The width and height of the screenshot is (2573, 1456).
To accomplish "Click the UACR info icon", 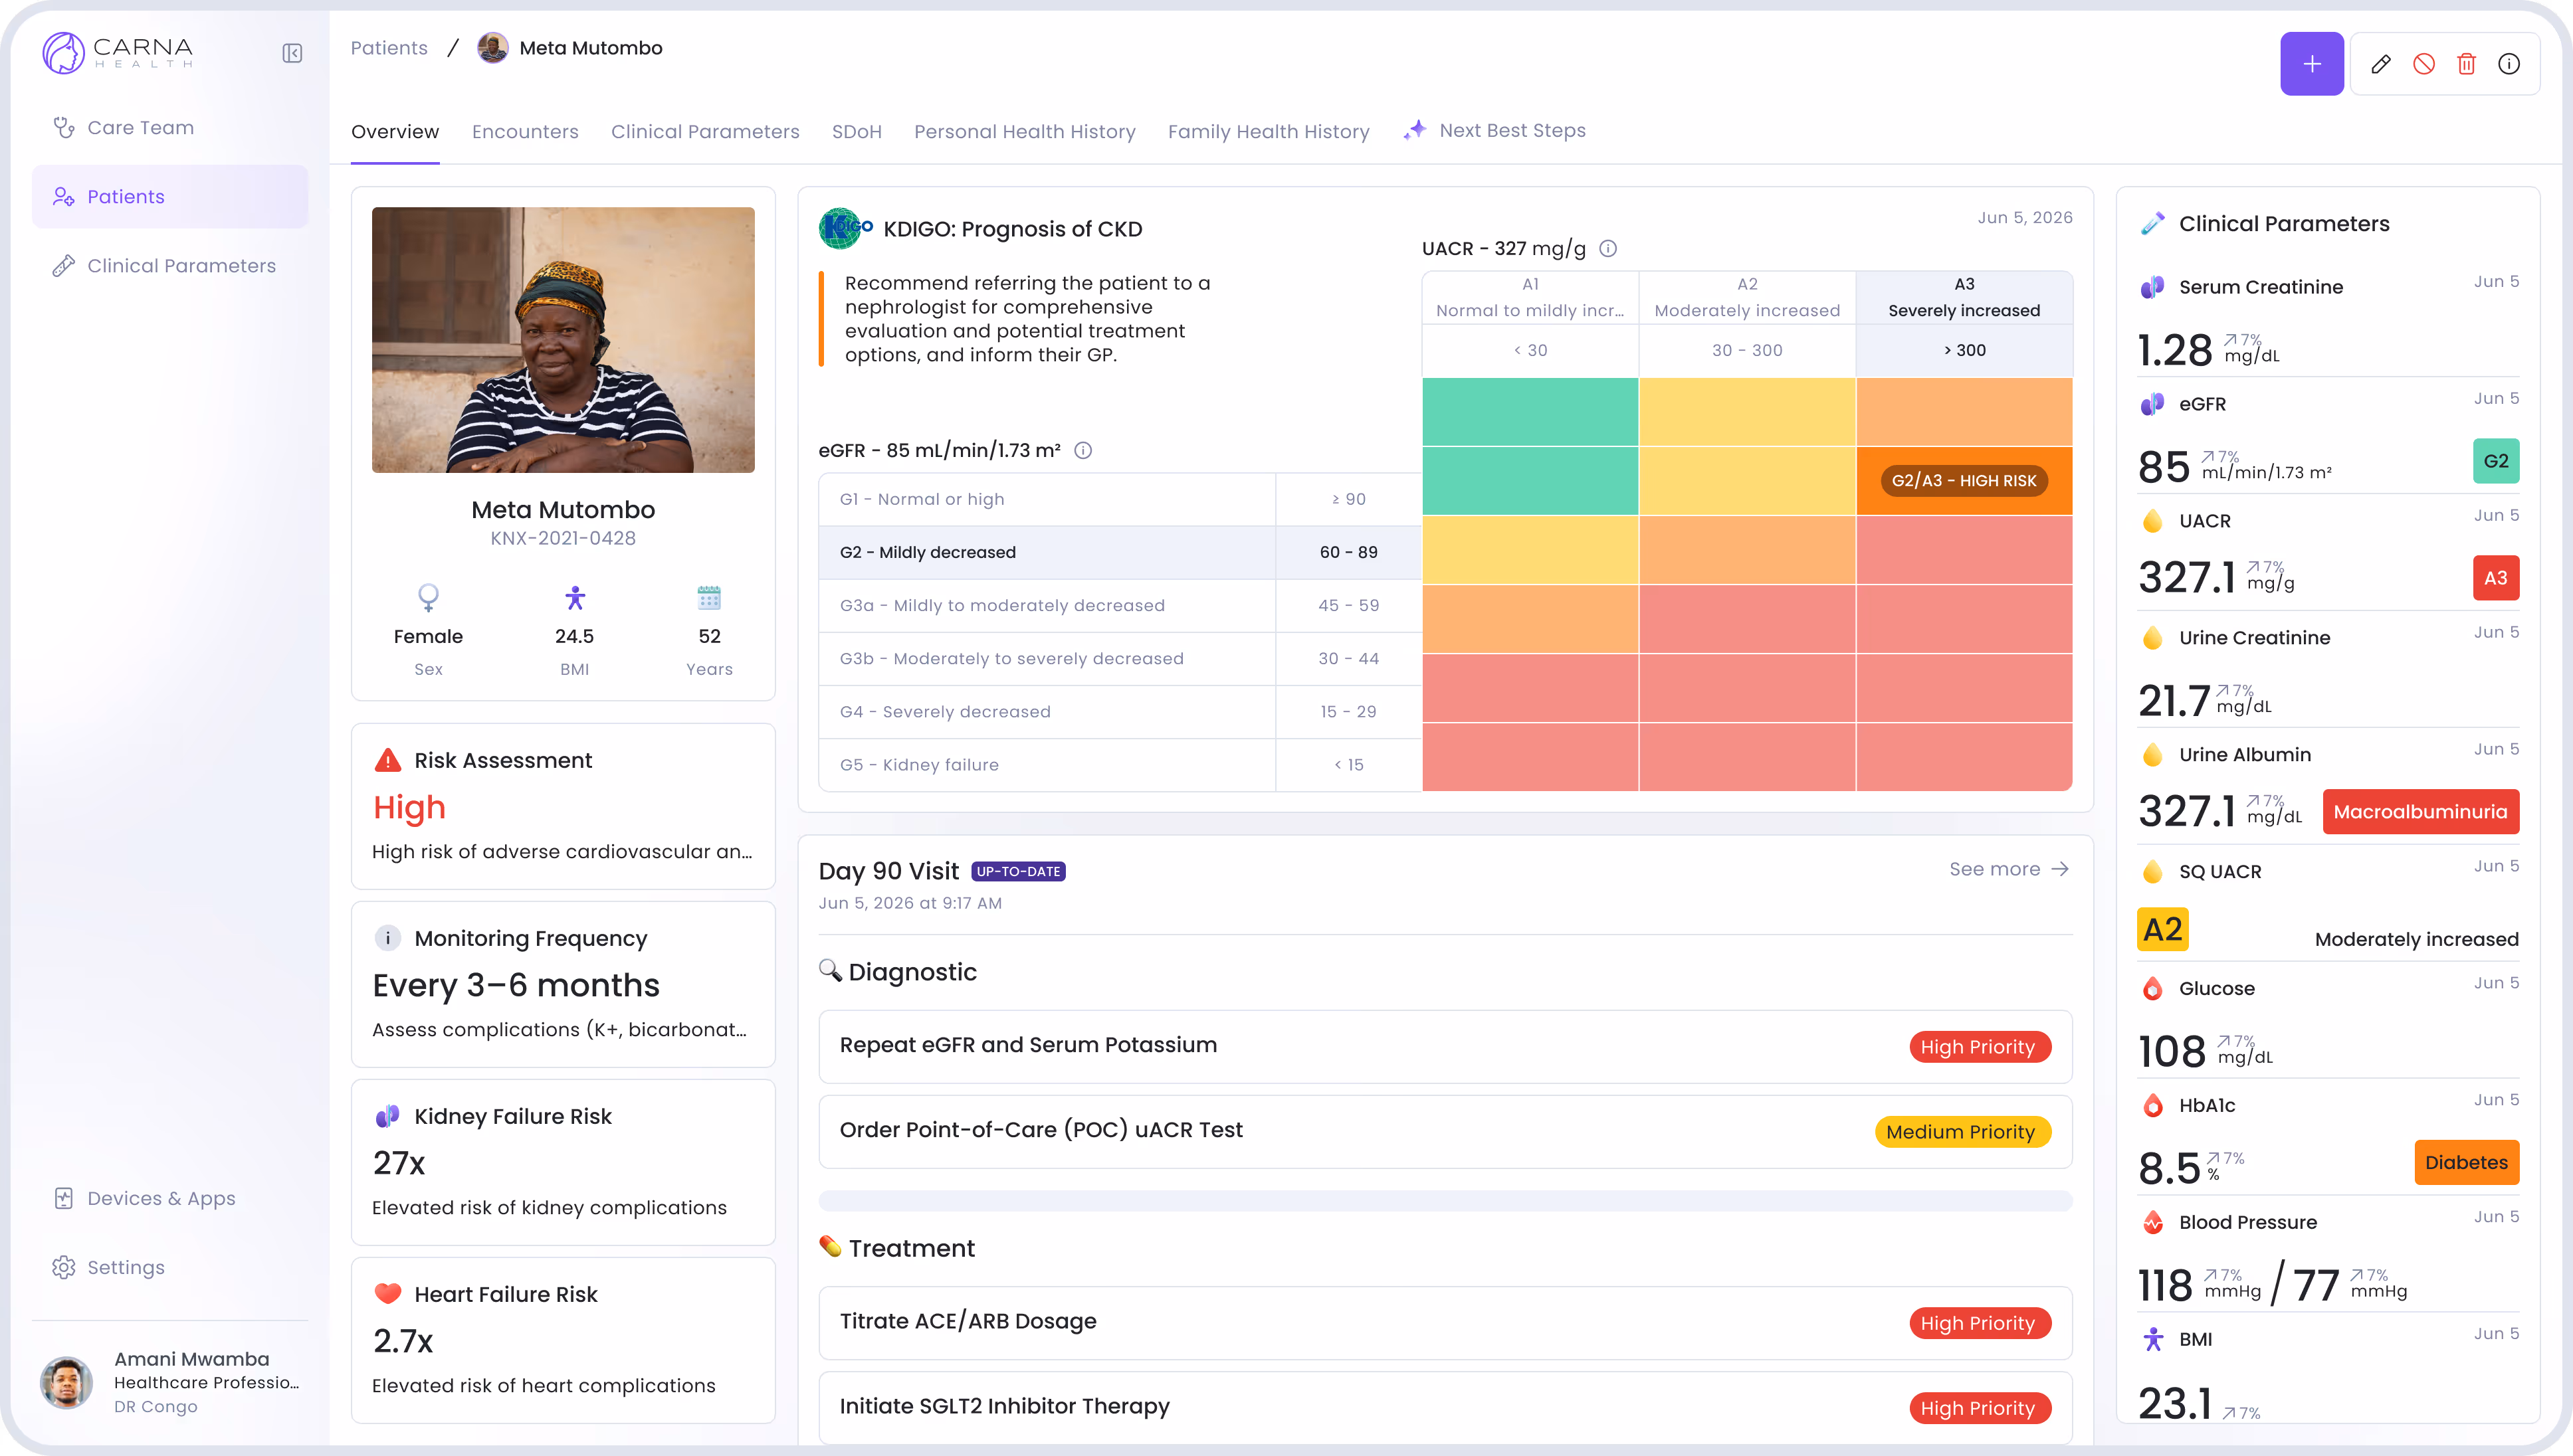I will (x=1607, y=248).
